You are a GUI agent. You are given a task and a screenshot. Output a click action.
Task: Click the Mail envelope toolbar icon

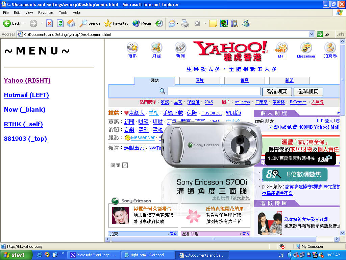[172, 23]
